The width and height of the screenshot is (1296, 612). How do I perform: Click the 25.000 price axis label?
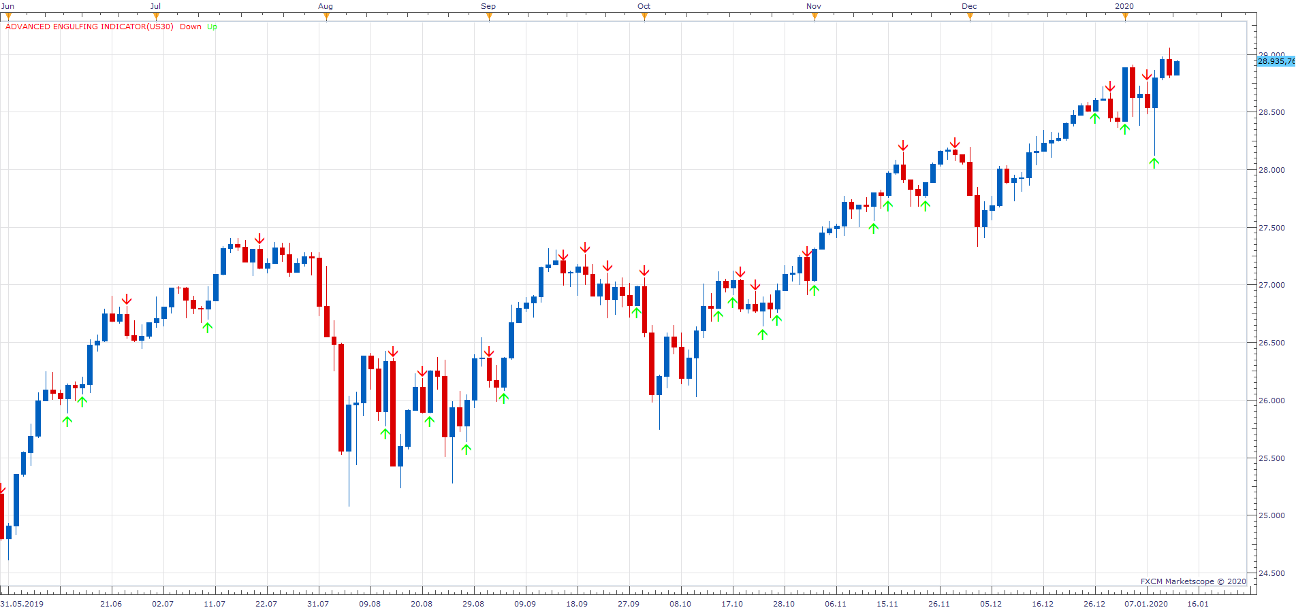click(1271, 515)
